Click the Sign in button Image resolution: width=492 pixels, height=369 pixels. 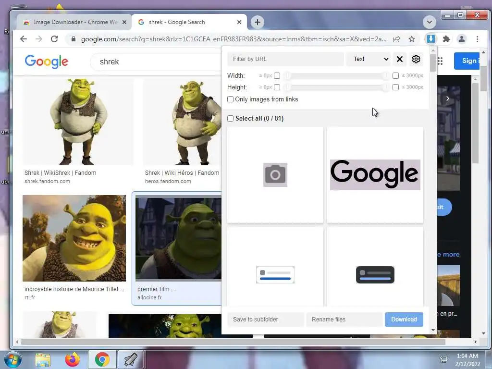pos(467,61)
